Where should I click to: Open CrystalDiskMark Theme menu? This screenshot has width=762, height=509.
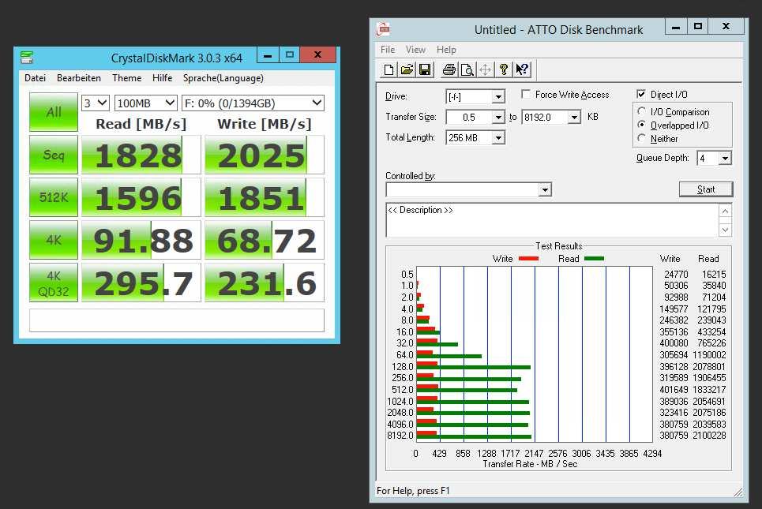click(x=127, y=77)
